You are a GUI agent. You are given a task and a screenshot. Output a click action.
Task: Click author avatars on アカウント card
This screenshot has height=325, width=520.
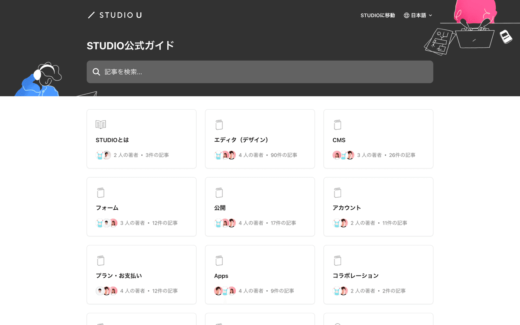click(340, 223)
